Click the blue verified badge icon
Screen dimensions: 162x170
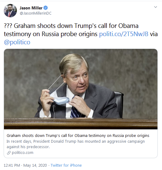(x=45, y=8)
